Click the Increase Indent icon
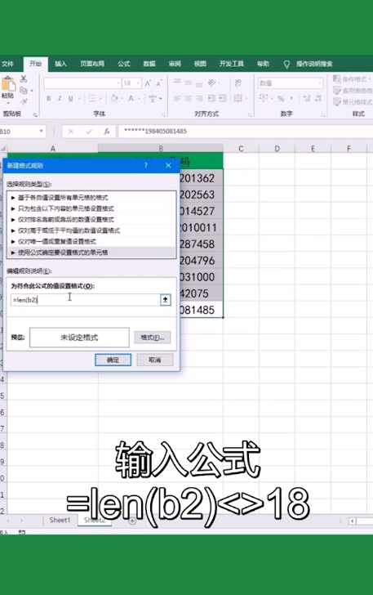The width and height of the screenshot is (373, 595). tap(223, 98)
